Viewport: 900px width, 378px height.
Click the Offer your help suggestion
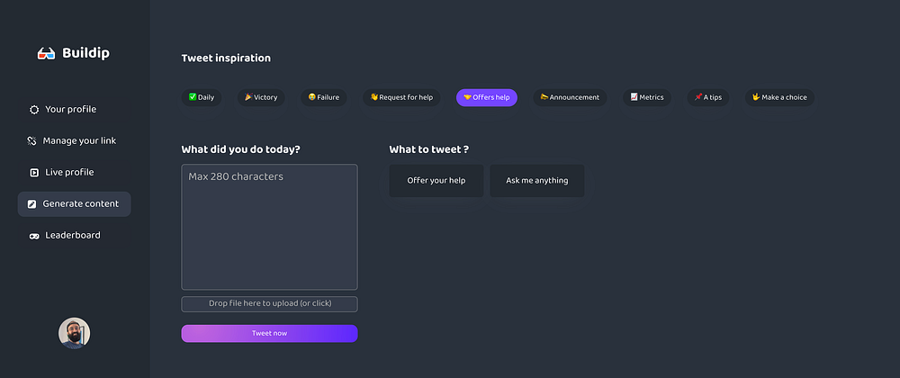click(x=436, y=181)
